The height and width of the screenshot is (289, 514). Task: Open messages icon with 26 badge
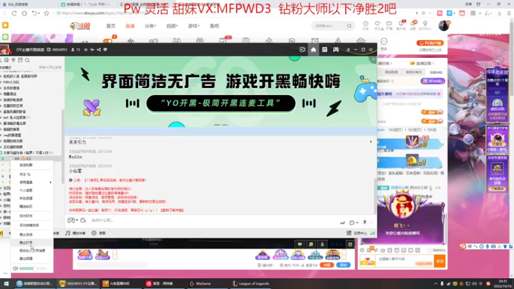(x=413, y=24)
